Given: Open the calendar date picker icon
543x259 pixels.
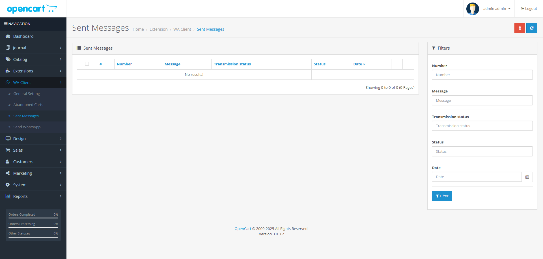Looking at the screenshot, I should tap(527, 177).
